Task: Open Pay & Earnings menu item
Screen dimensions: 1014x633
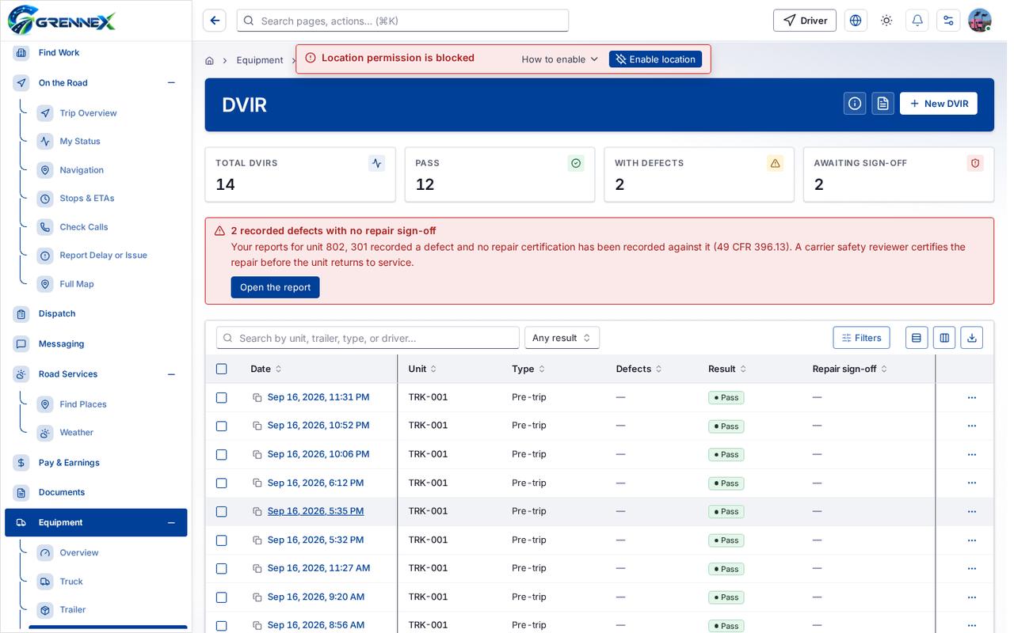Action: [69, 463]
